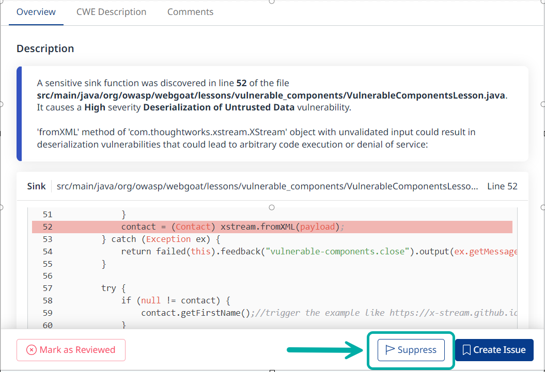Select the Overview tab

click(x=36, y=12)
